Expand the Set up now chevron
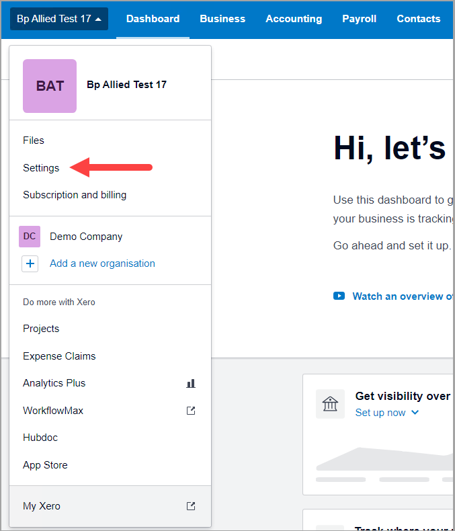This screenshot has height=531, width=455. (415, 413)
